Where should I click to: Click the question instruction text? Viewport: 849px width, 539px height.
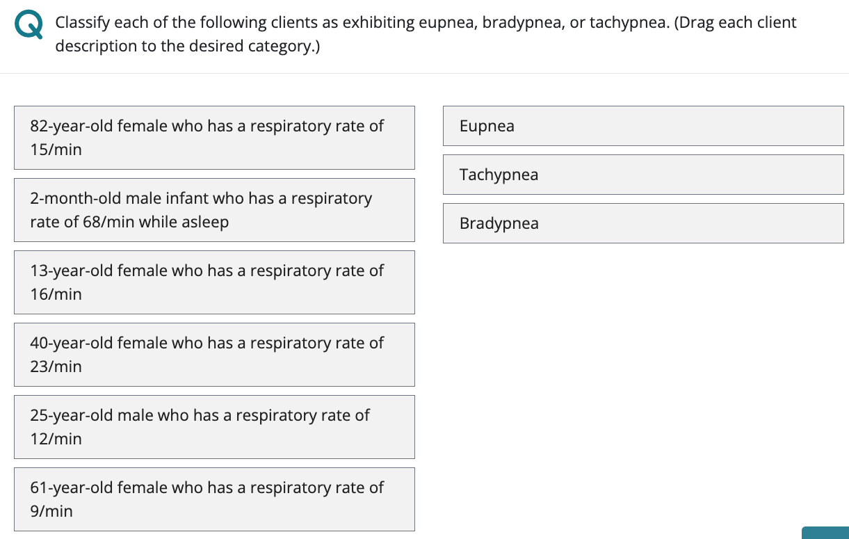(x=426, y=34)
